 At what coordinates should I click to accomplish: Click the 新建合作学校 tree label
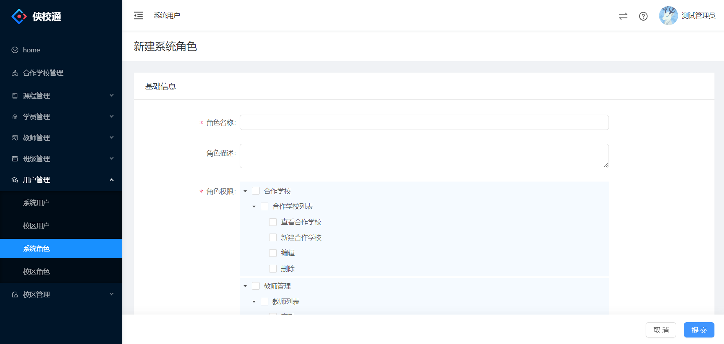coord(301,237)
